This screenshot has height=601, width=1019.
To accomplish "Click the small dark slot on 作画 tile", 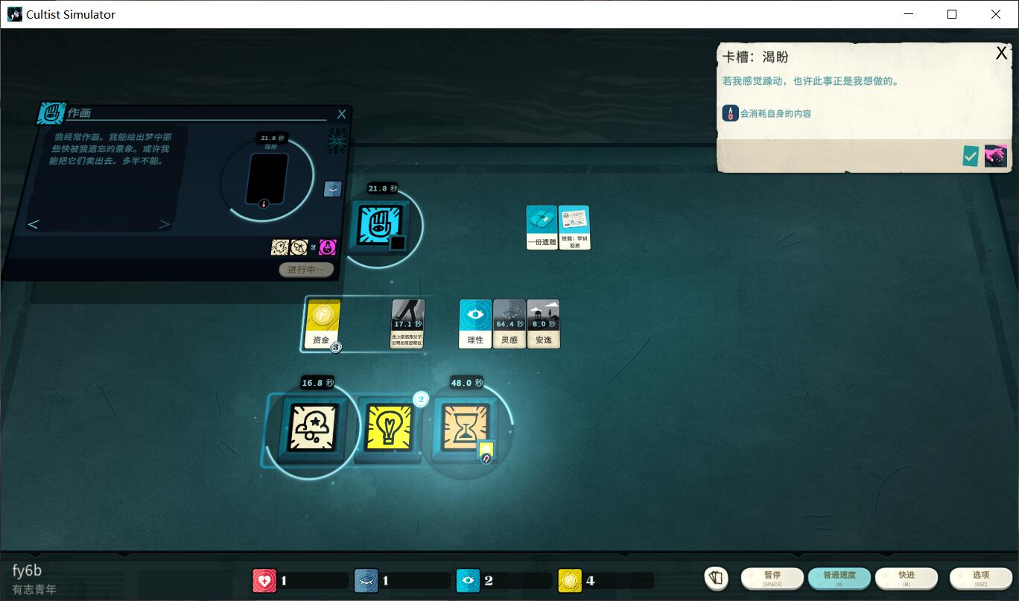I will click(x=398, y=243).
